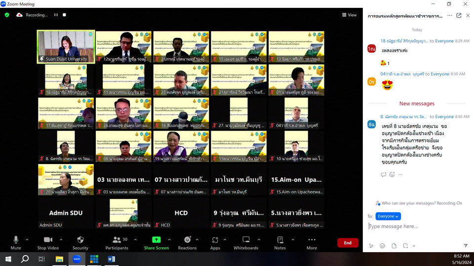Viewport: 474px width, 266px height.
Task: Open the More options menu
Action: pos(312,243)
